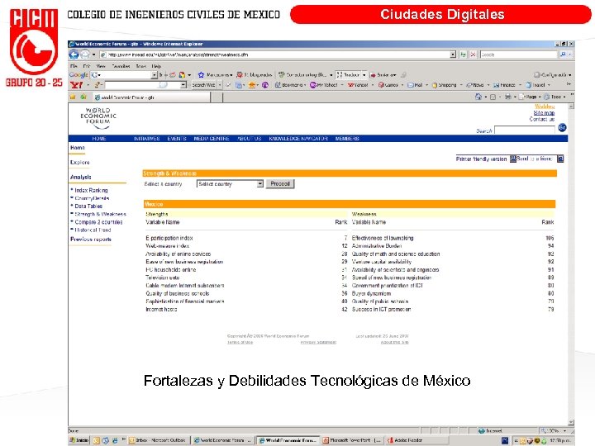Click the Site map link
Image resolution: width=595 pixels, height=446 pixels.
[x=544, y=113]
